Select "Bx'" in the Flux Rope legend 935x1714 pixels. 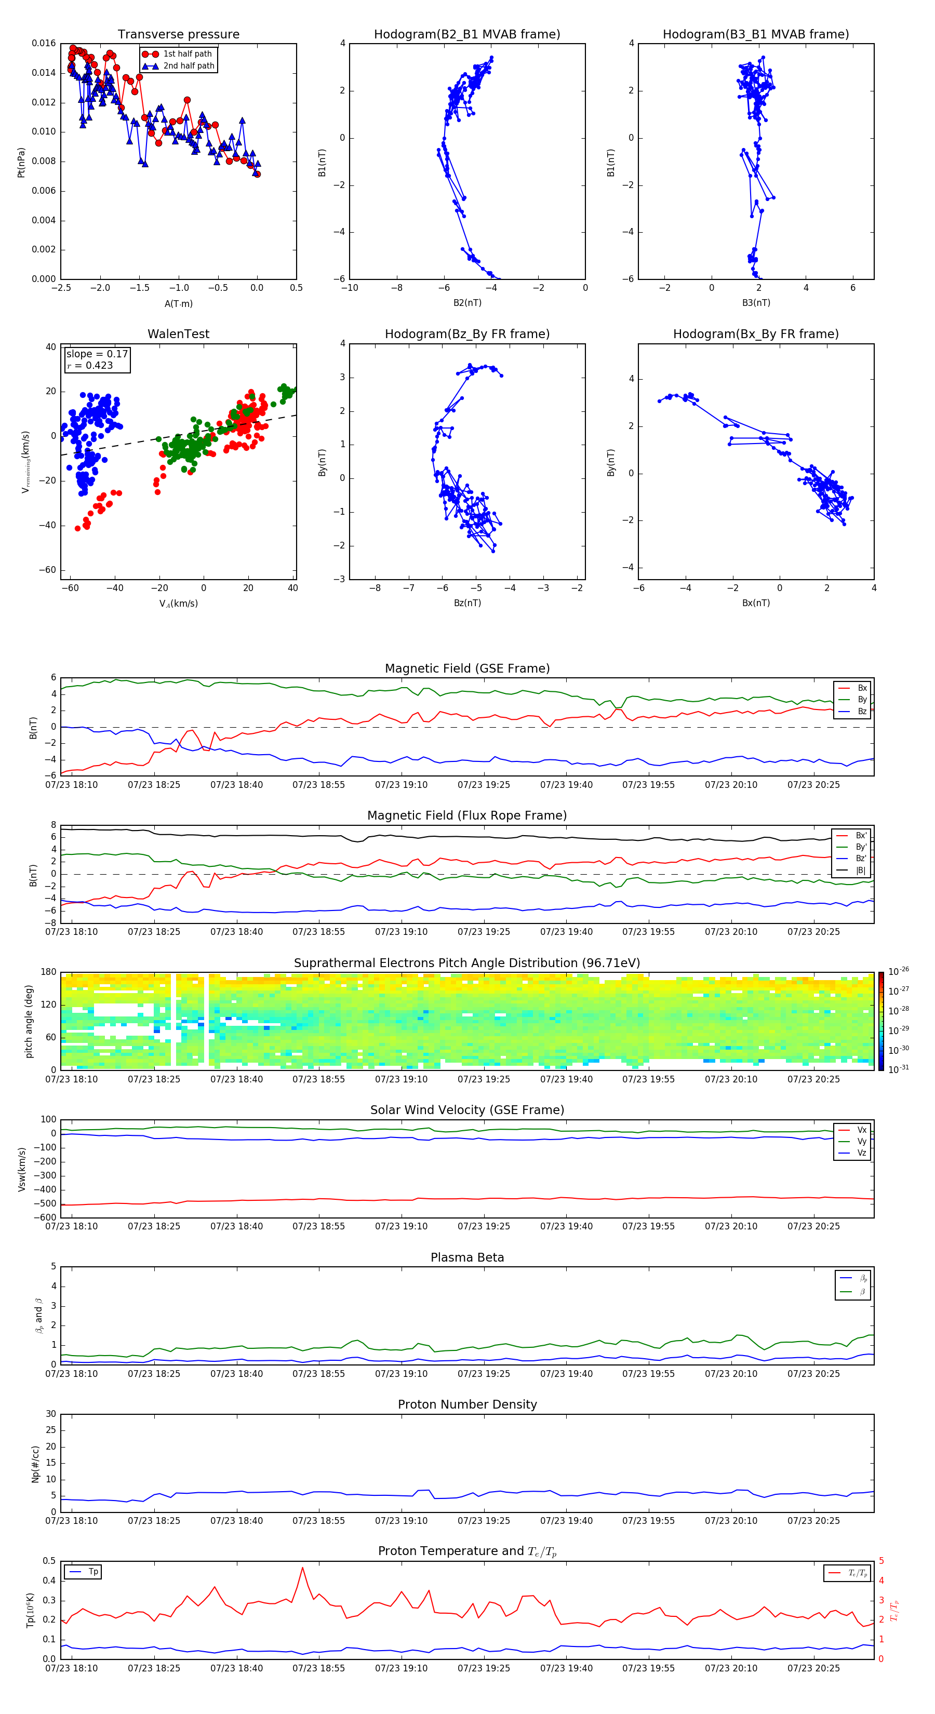[x=861, y=836]
